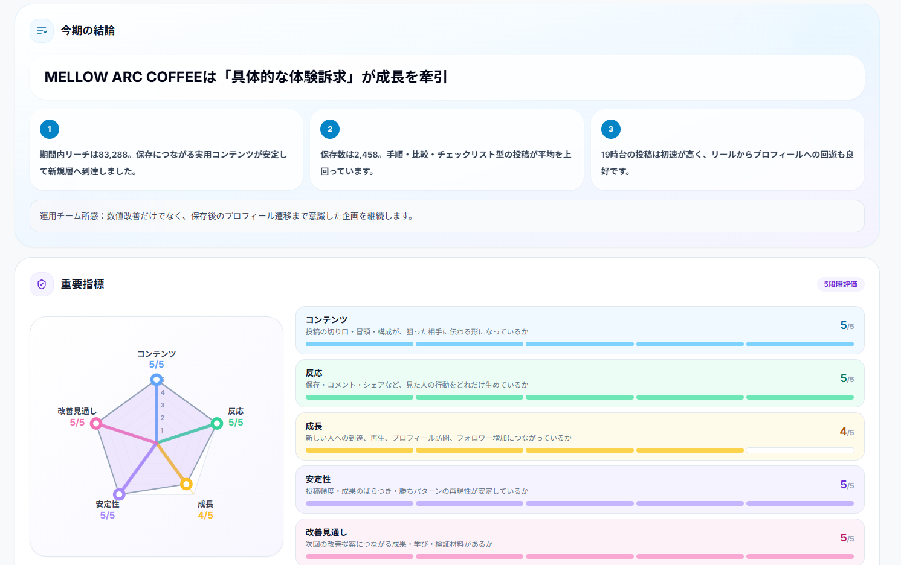
Task: Click the 5/5 score in 反応 card
Action: pyautogui.click(x=847, y=378)
